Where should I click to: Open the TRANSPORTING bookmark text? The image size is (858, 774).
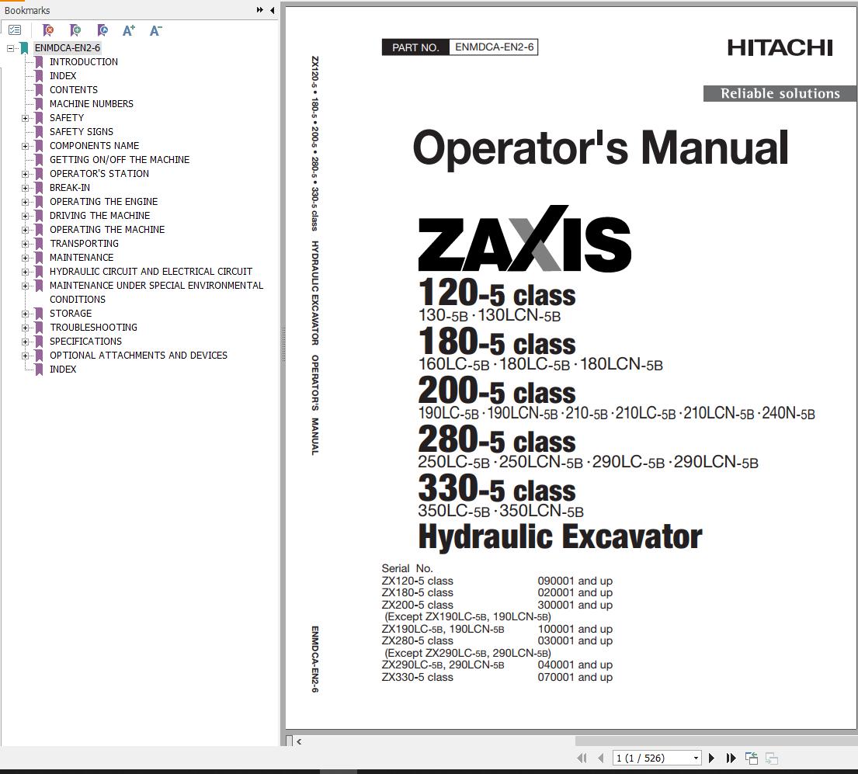pyautogui.click(x=84, y=244)
